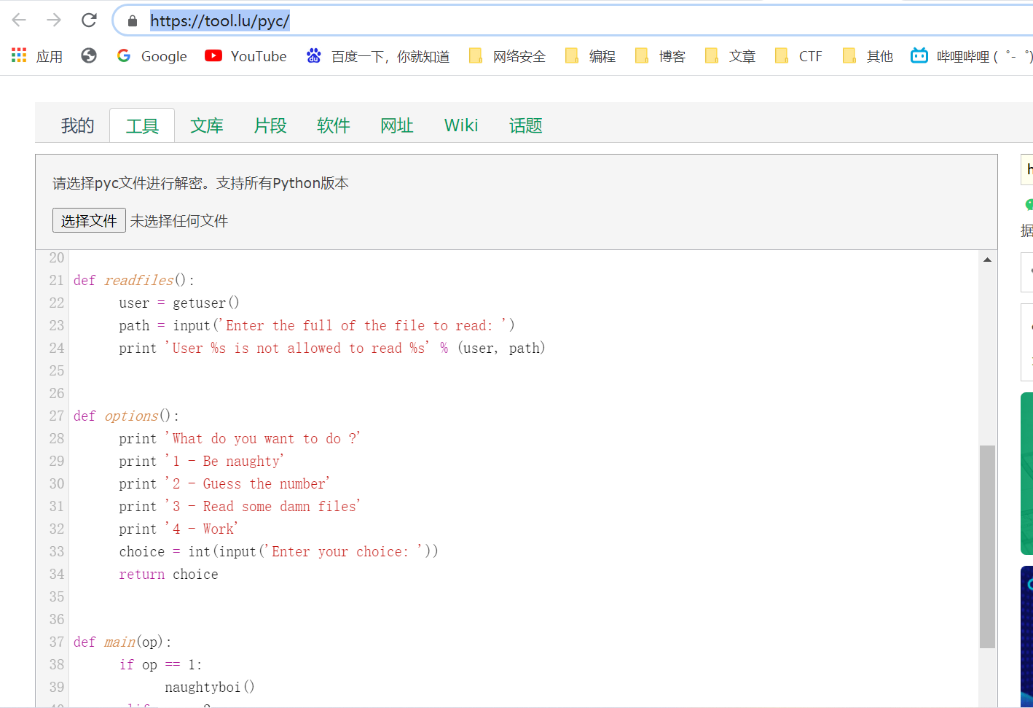1033x708 pixels.
Task: Expand the 编程 bookmark folder
Action: point(590,56)
